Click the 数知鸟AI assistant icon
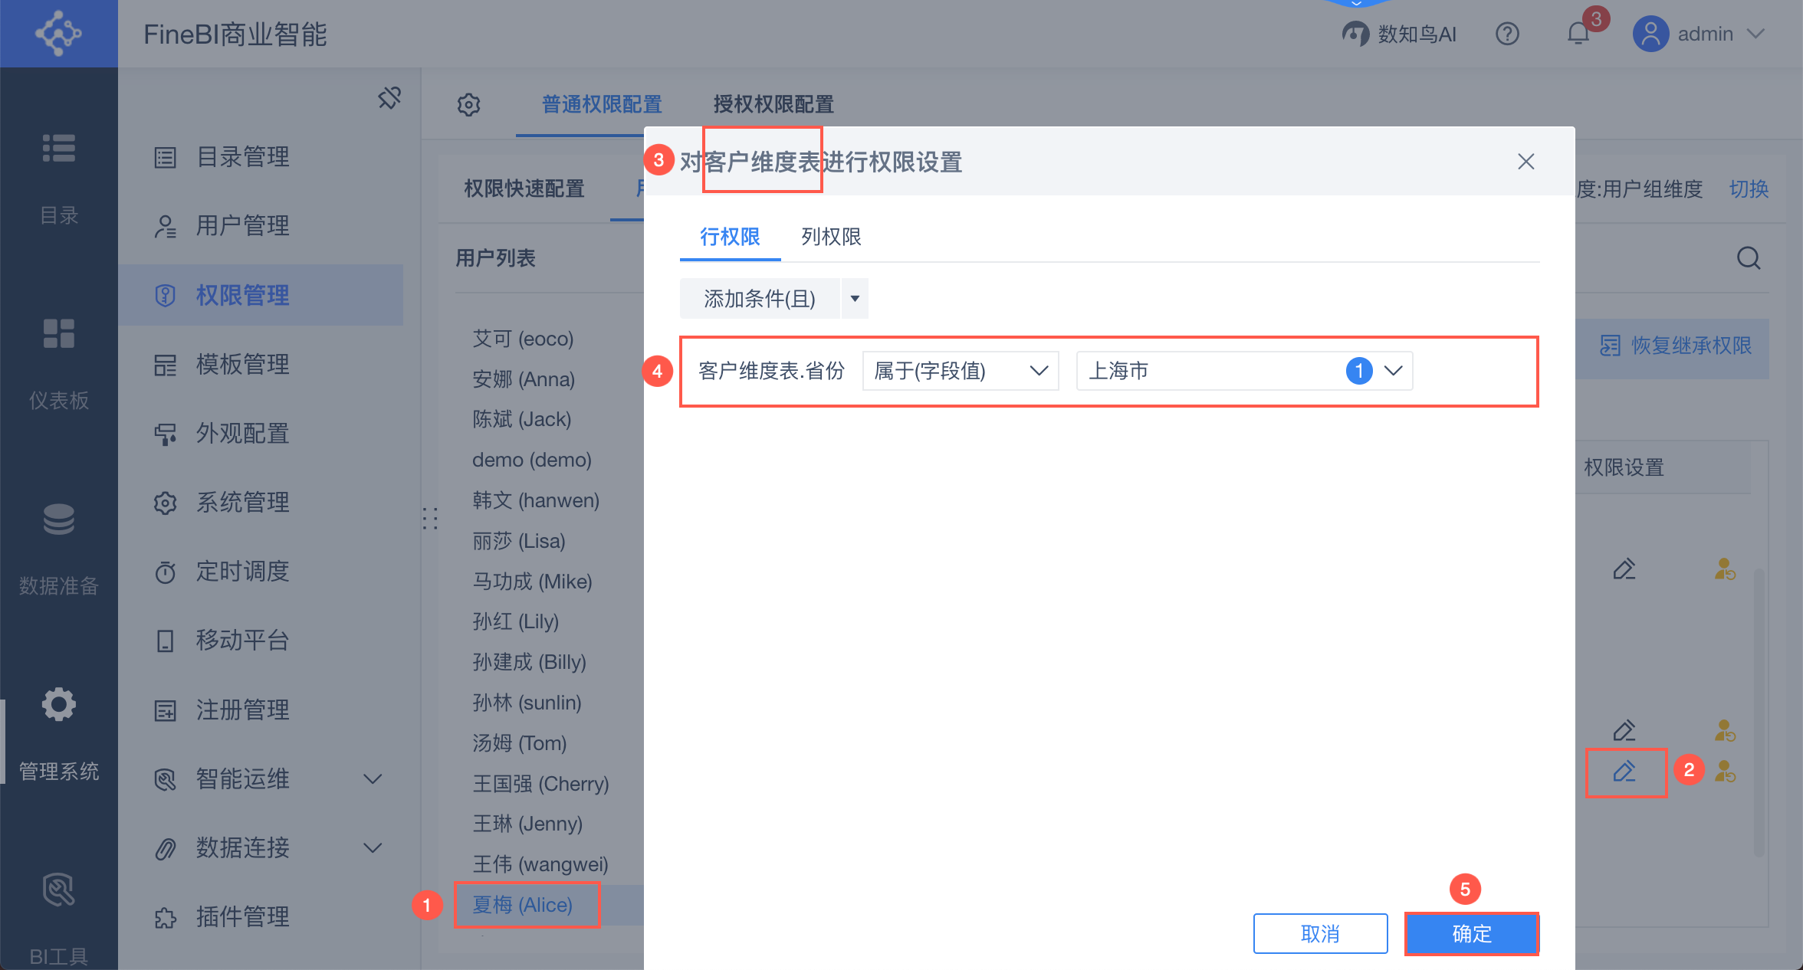This screenshot has width=1803, height=970. click(1355, 34)
